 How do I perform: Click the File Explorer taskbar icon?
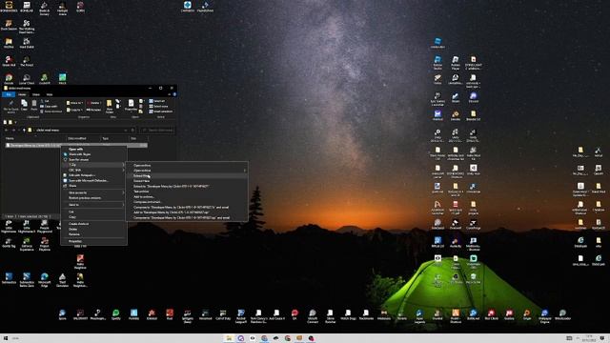tap(229, 338)
